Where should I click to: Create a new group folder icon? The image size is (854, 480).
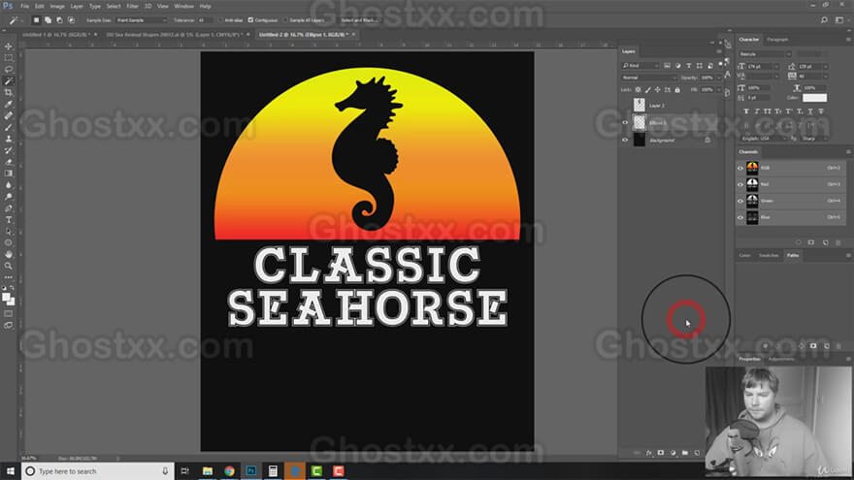pyautogui.click(x=684, y=453)
